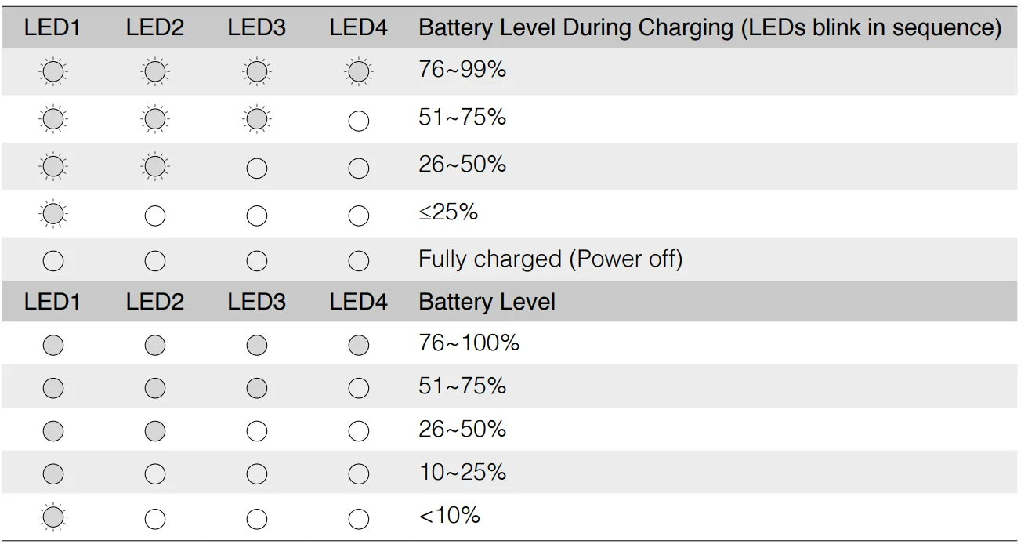This screenshot has height=544, width=1028.
Task: Click the blinking LED2 icon in the 26~50% charging row
Action: click(x=154, y=167)
